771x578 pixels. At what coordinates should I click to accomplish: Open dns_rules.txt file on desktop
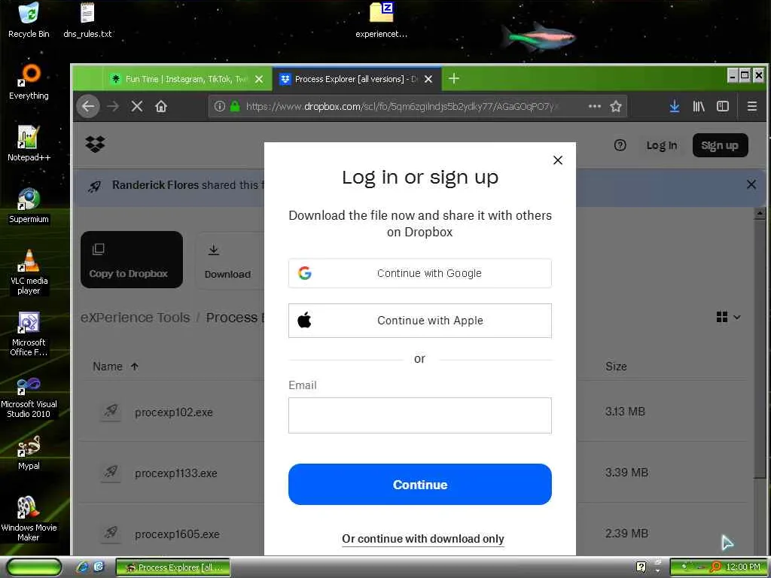point(87,20)
